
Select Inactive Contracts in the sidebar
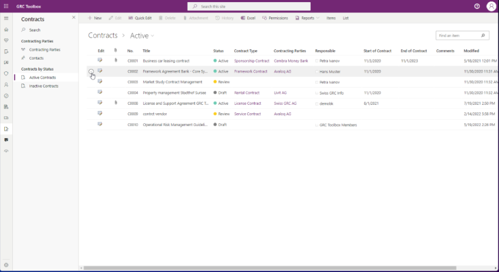coord(44,86)
